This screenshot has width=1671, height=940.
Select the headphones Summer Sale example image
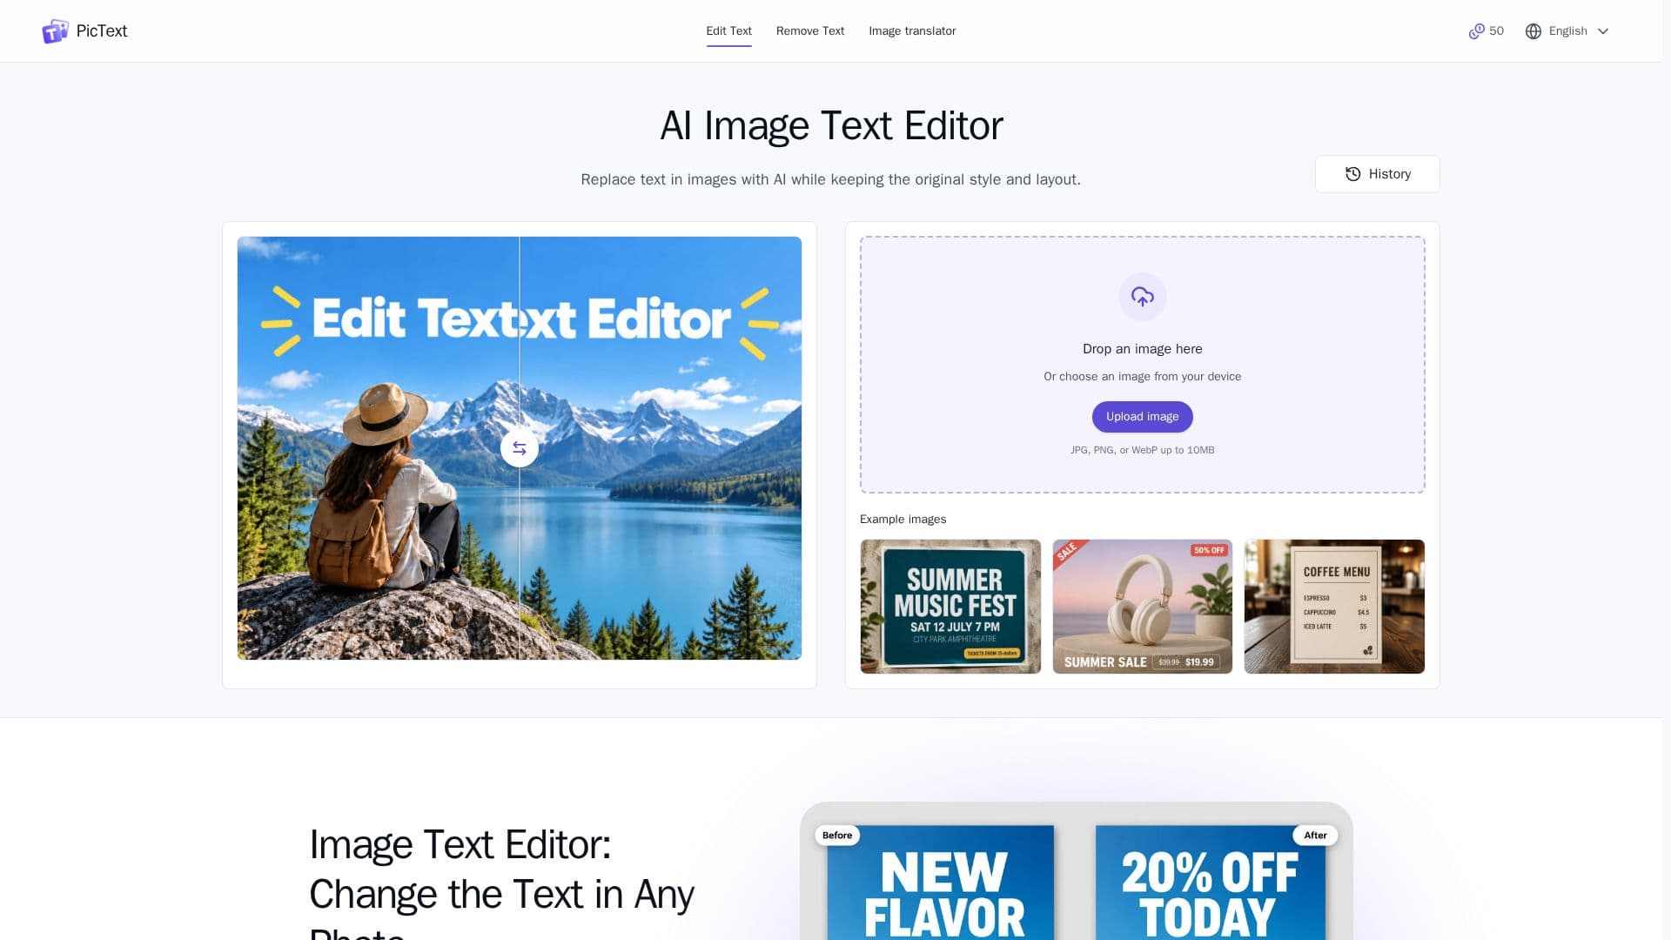1142,607
